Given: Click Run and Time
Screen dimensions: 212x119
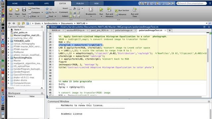Looking at the screenshot, I should coord(134,13).
